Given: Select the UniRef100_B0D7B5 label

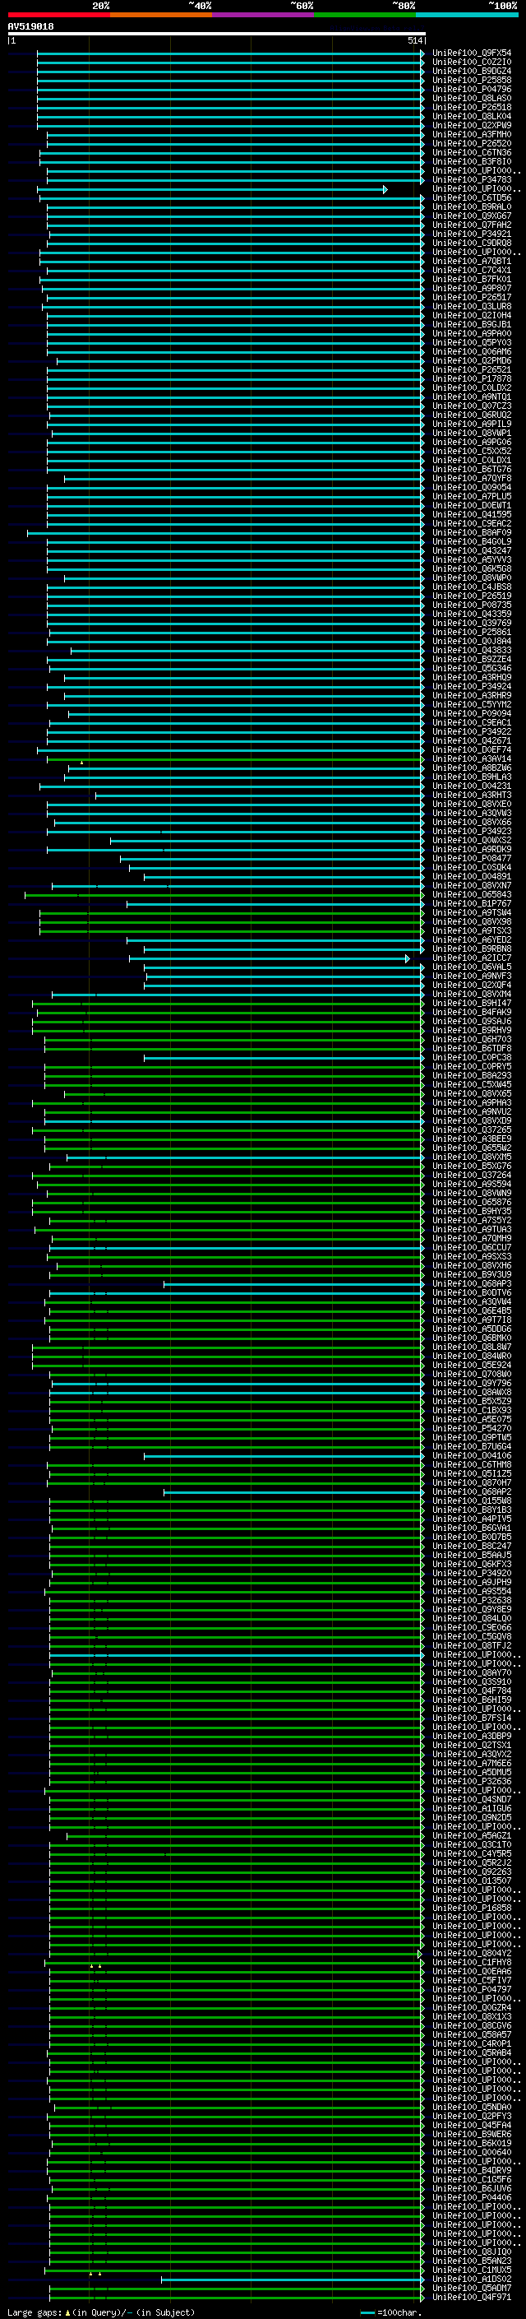Looking at the screenshot, I should point(471,1537).
